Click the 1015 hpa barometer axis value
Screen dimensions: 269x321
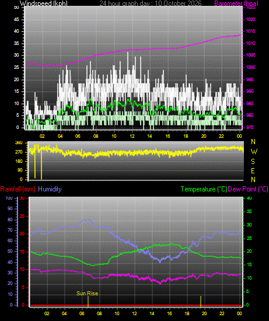click(250, 31)
